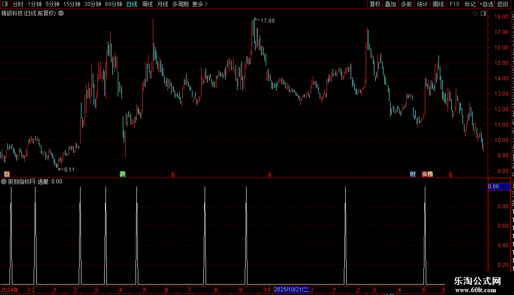The height and width of the screenshot is (295, 514).
Task: Click the red S marker near May
Action: click(173, 175)
